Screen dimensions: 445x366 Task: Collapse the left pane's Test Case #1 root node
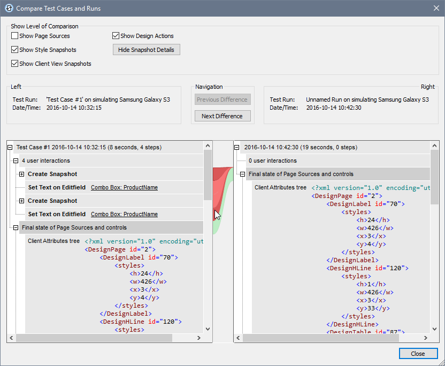[x=10, y=147]
